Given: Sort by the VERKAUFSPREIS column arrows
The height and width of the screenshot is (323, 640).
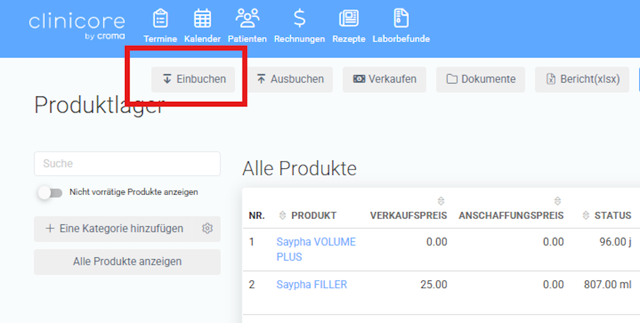Looking at the screenshot, I should click(441, 201).
